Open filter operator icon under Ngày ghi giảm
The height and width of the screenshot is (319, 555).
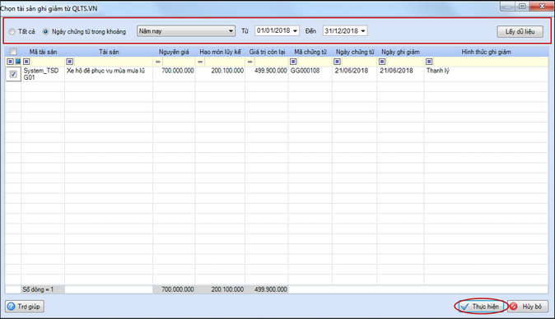point(382,62)
